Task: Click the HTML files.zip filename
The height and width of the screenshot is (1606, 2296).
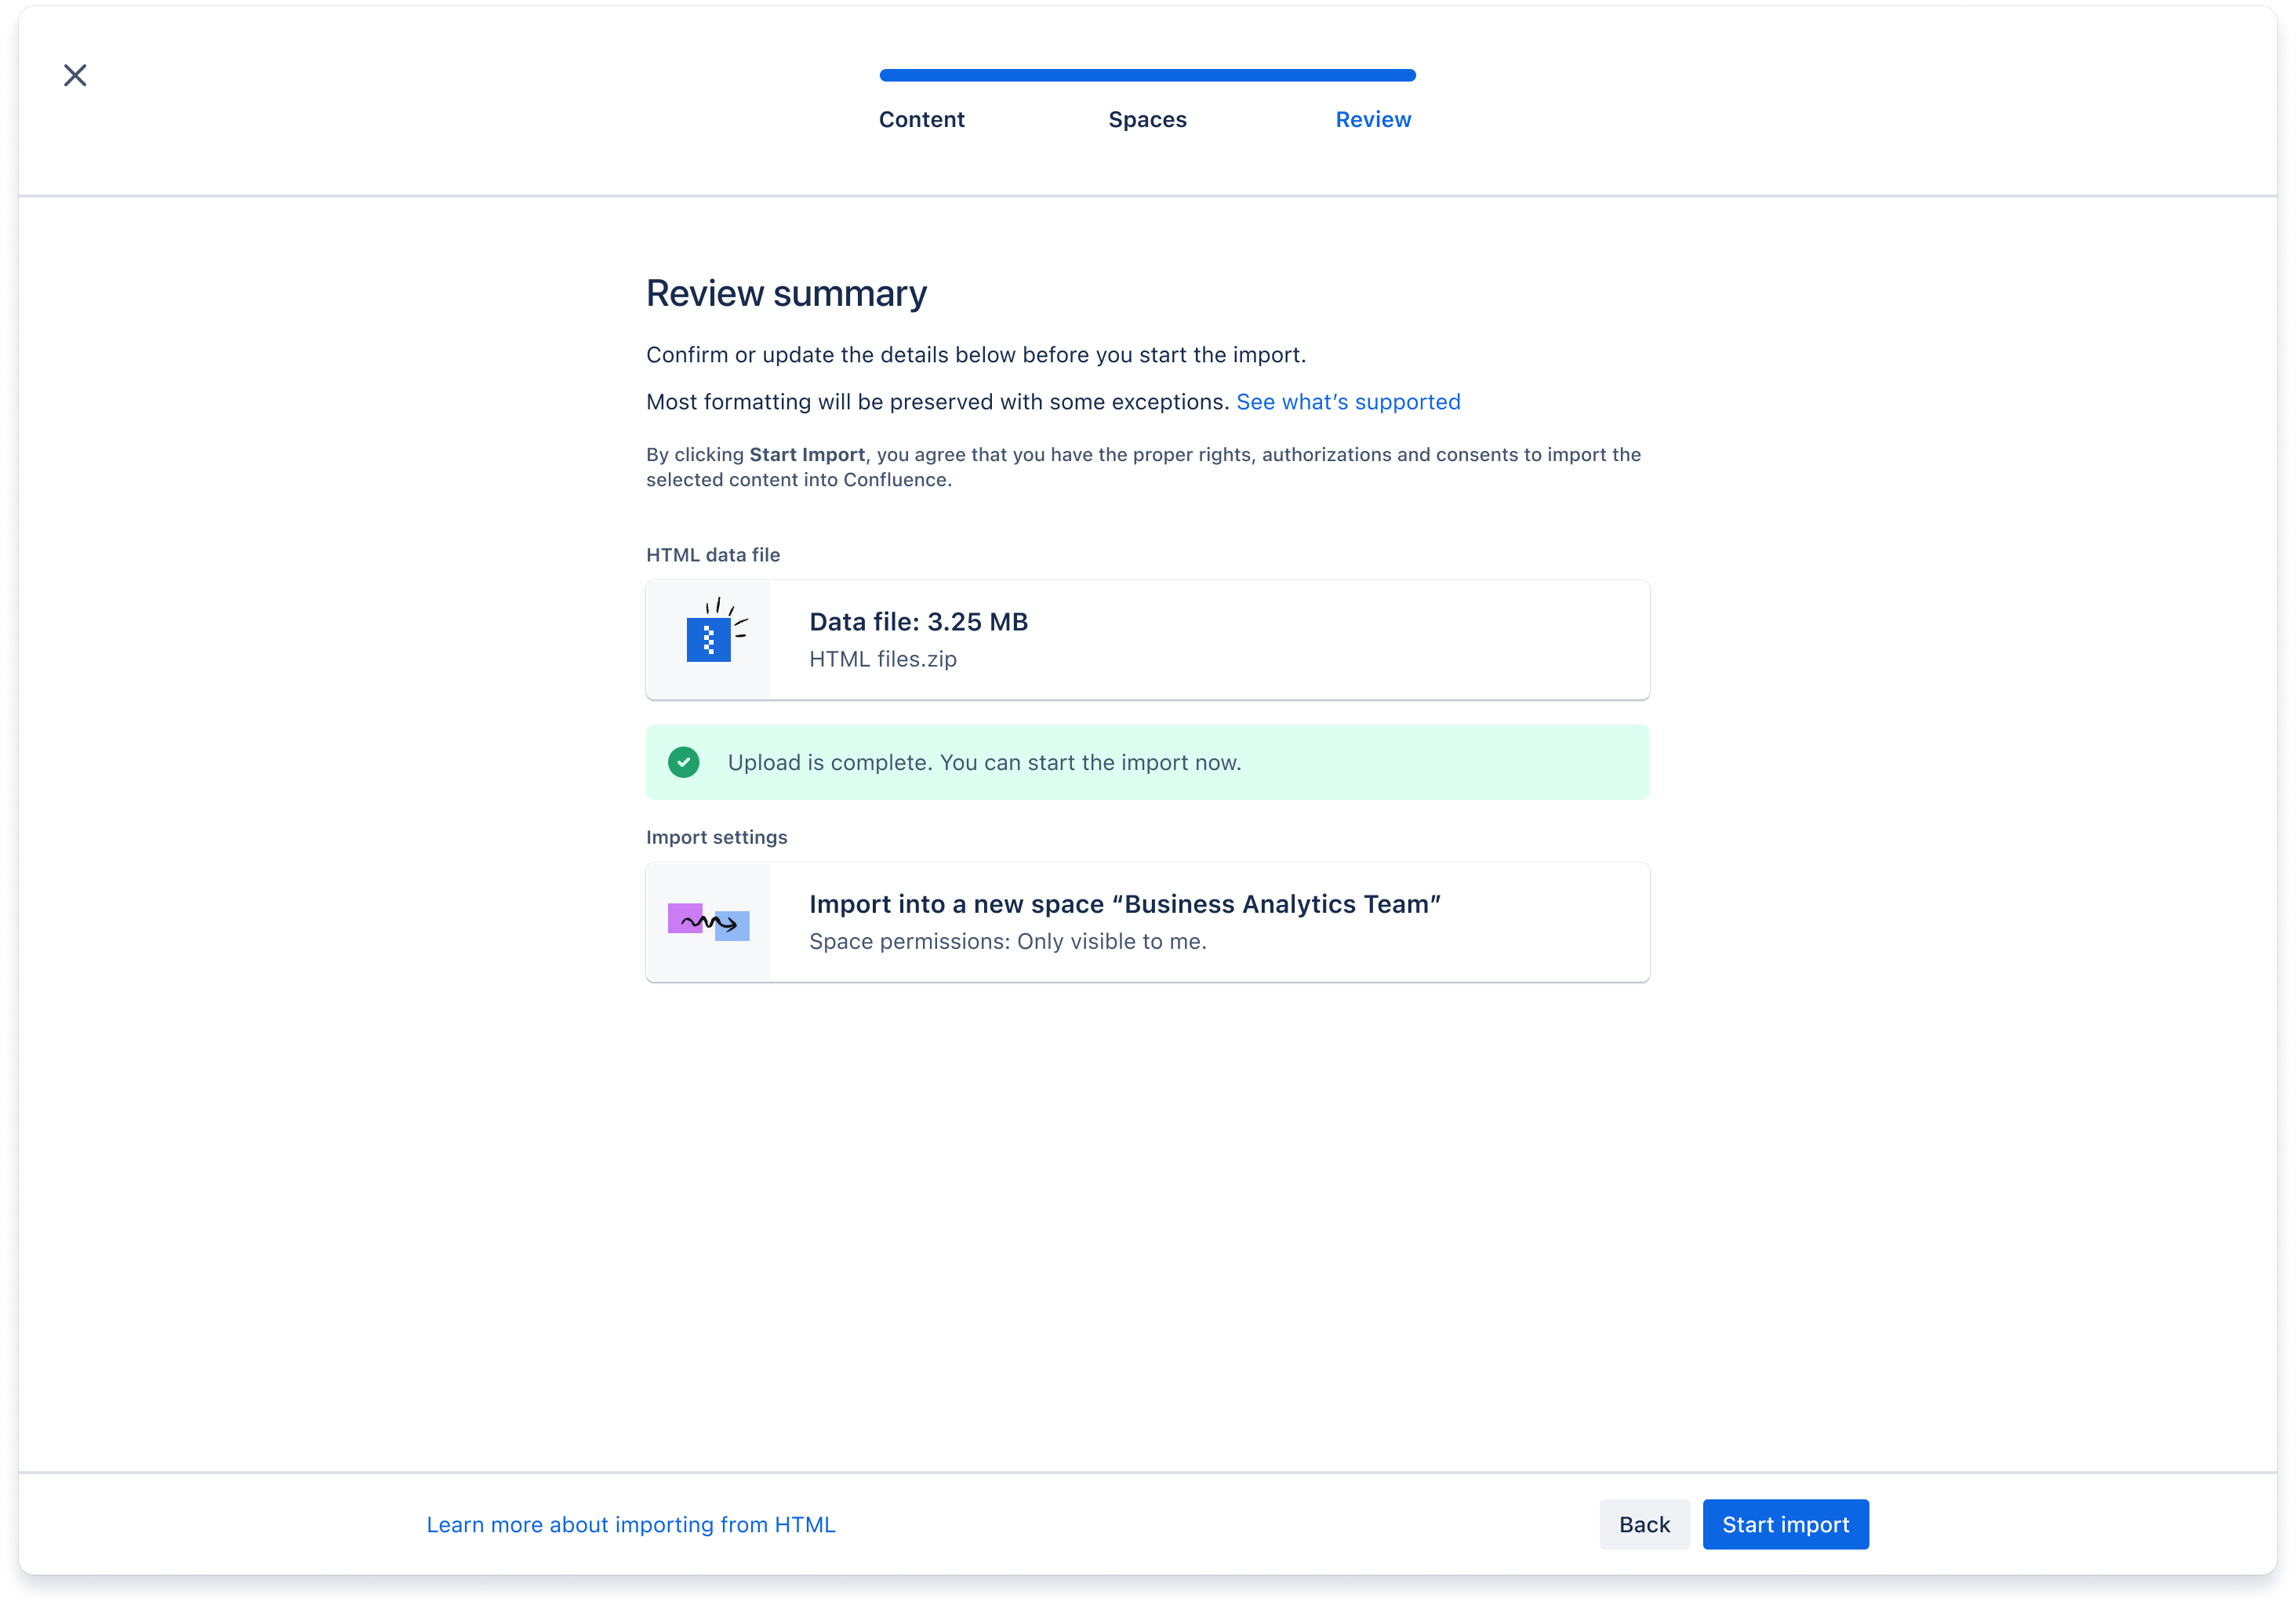Action: click(x=883, y=659)
